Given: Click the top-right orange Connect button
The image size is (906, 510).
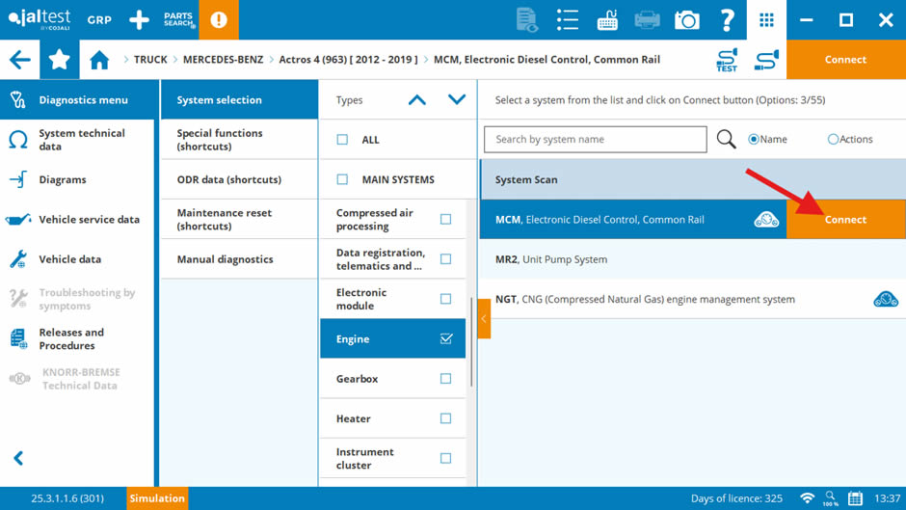Looking at the screenshot, I should coord(846,60).
